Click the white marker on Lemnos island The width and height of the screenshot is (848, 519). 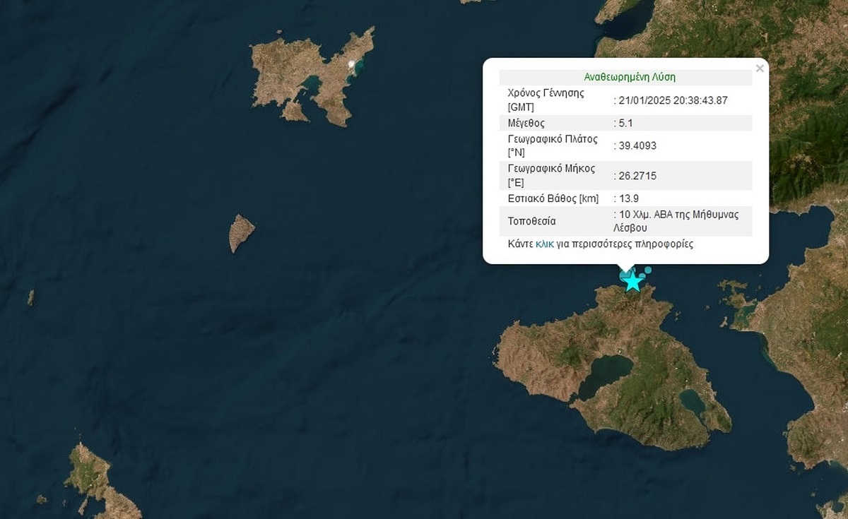351,66
